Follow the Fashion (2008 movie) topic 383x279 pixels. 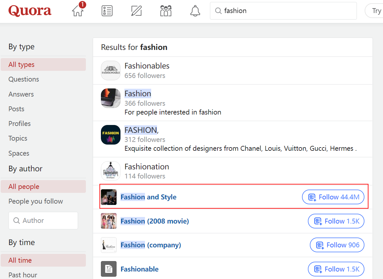click(x=336, y=221)
